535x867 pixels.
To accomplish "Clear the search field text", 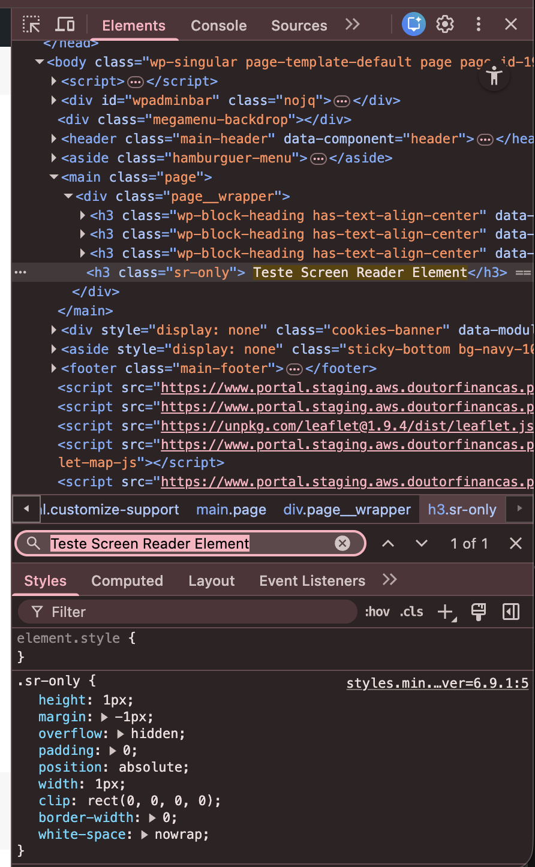I will coord(342,543).
